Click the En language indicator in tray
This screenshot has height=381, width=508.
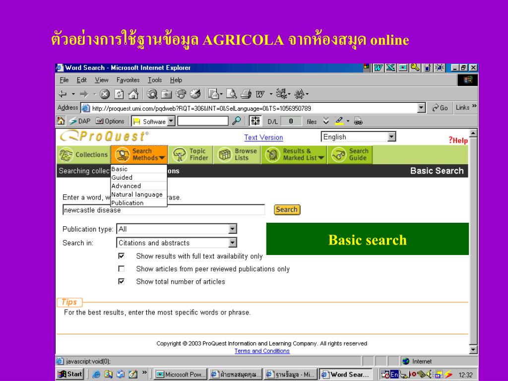coord(394,375)
